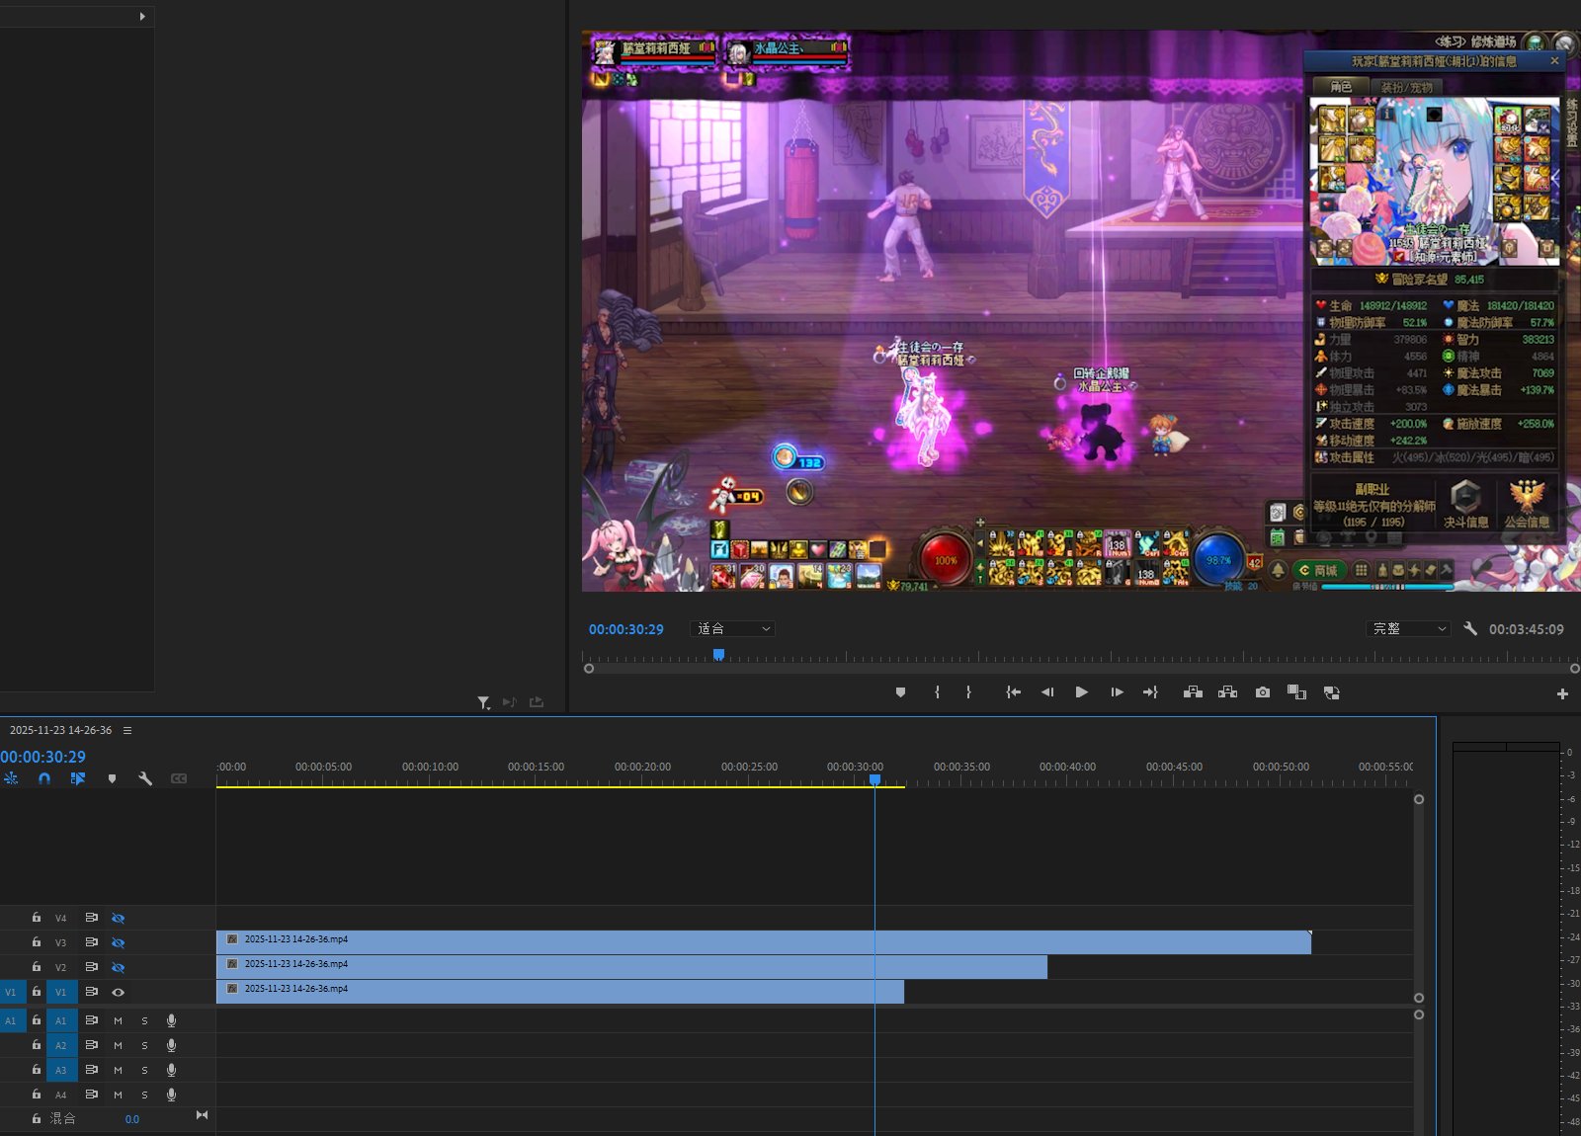Image resolution: width=1581 pixels, height=1136 pixels.
Task: Show the hidden V3 track output
Action: coord(118,942)
